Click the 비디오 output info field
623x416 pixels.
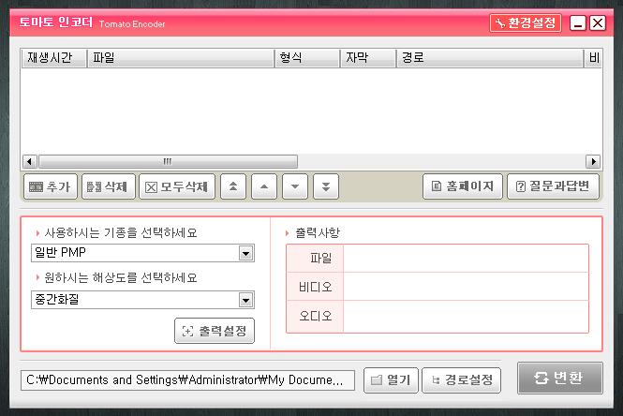466,287
